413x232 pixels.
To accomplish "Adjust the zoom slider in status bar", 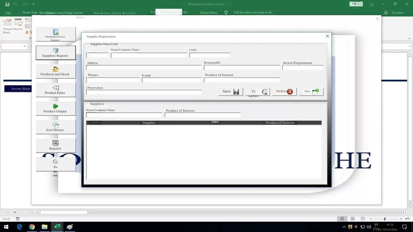I will tap(385, 219).
